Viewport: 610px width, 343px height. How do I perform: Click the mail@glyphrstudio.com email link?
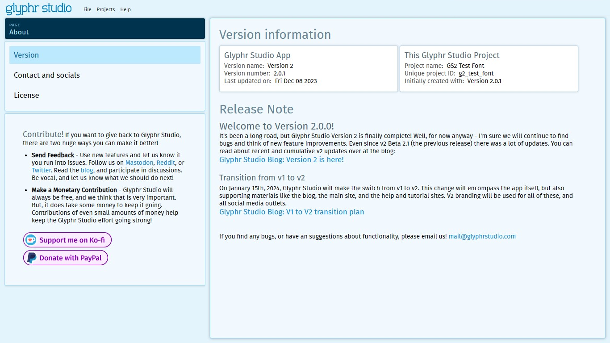[x=482, y=236]
